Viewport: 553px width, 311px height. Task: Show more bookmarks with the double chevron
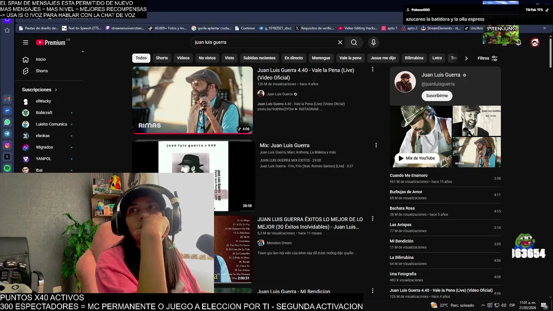[544, 28]
